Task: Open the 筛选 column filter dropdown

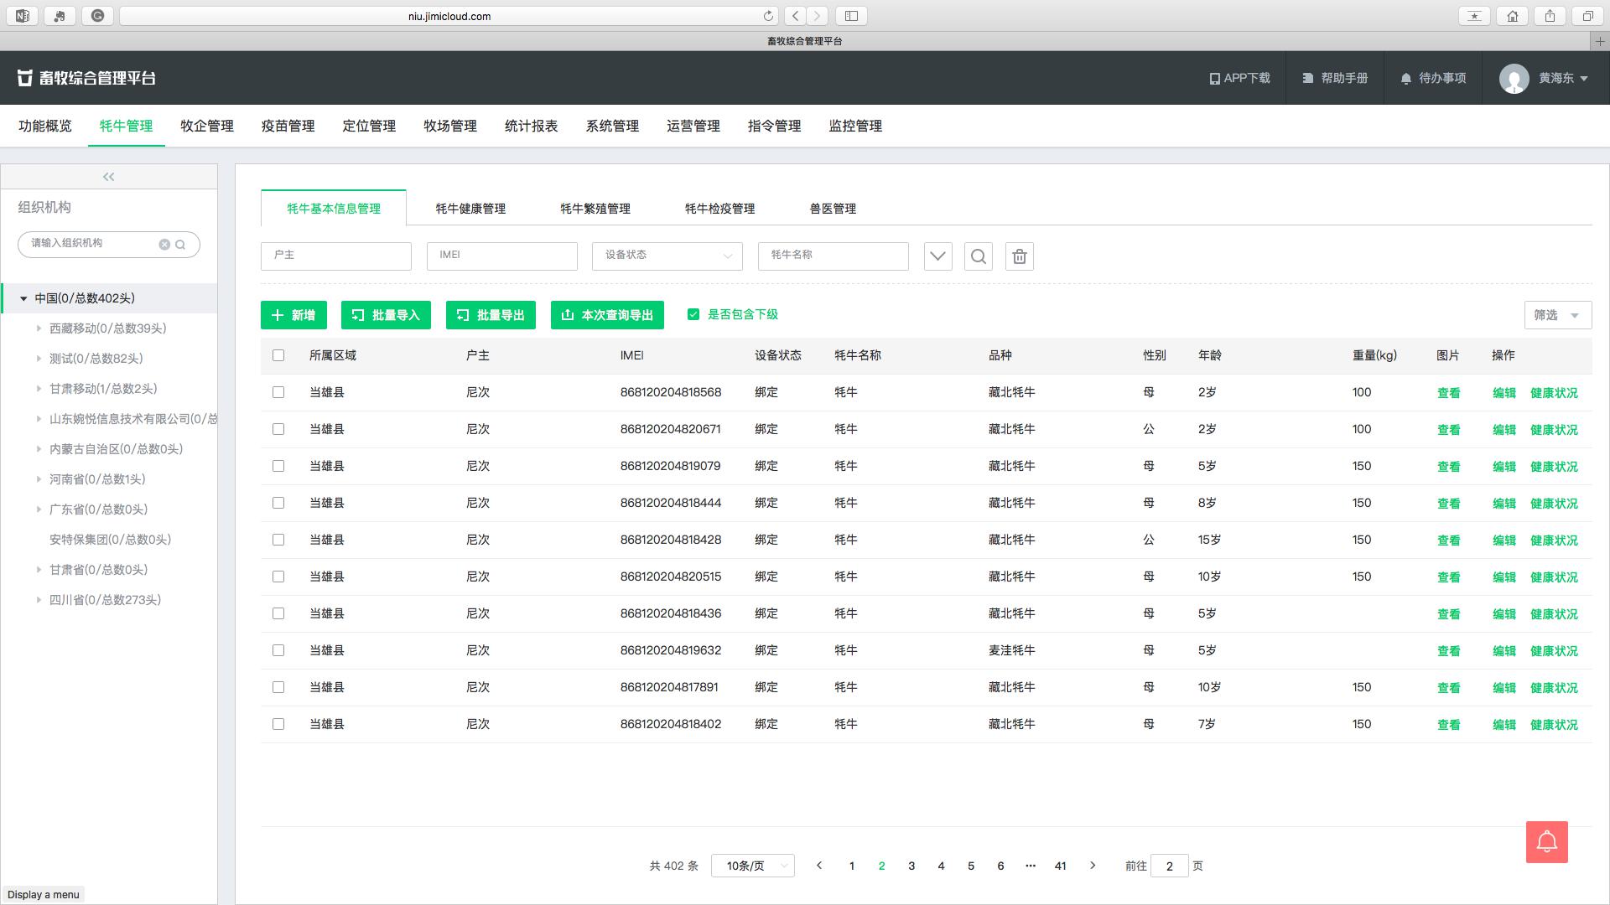Action: pos(1557,315)
